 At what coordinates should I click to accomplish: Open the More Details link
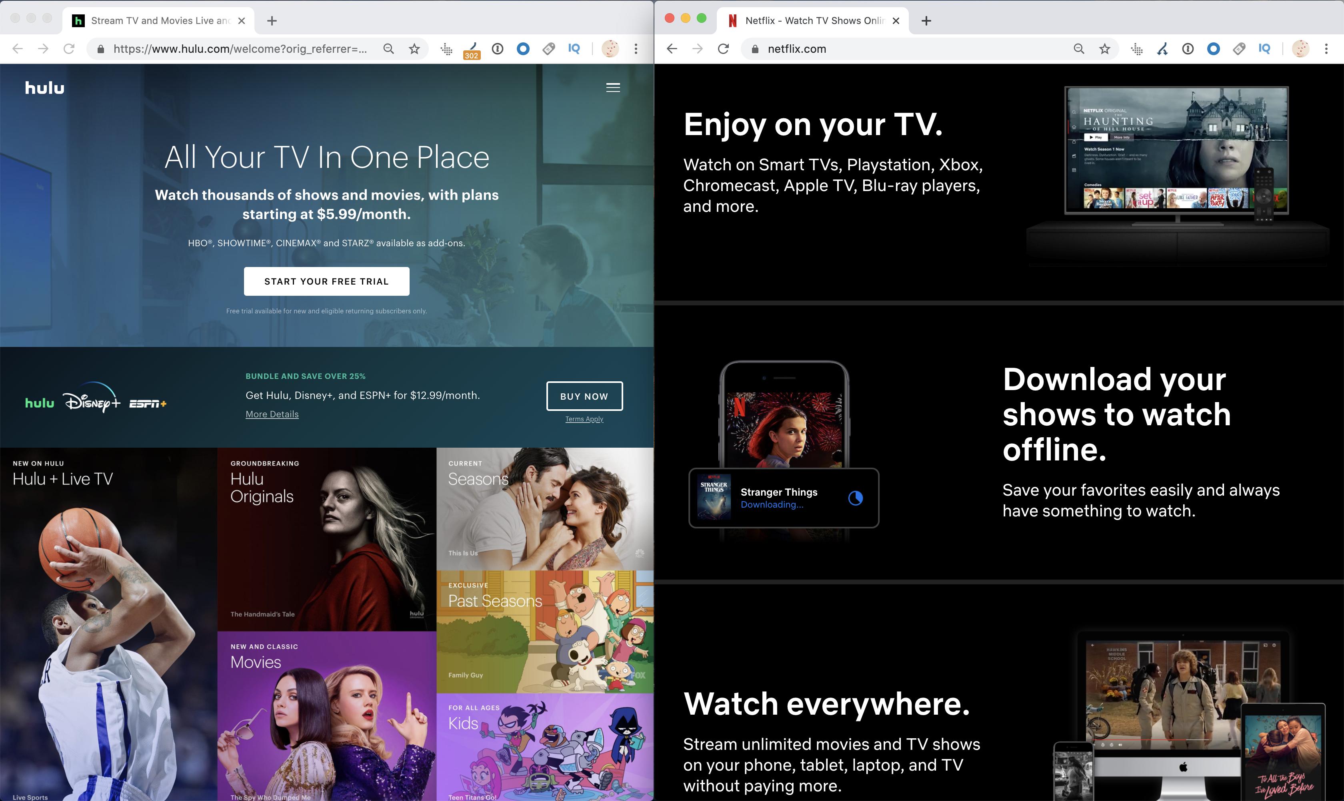[272, 414]
